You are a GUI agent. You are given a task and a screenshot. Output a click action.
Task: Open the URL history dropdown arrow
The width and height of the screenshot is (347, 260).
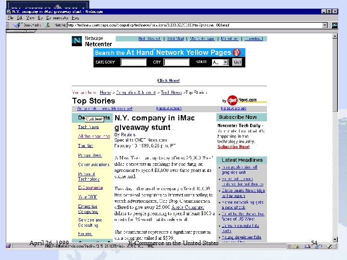(325, 25)
